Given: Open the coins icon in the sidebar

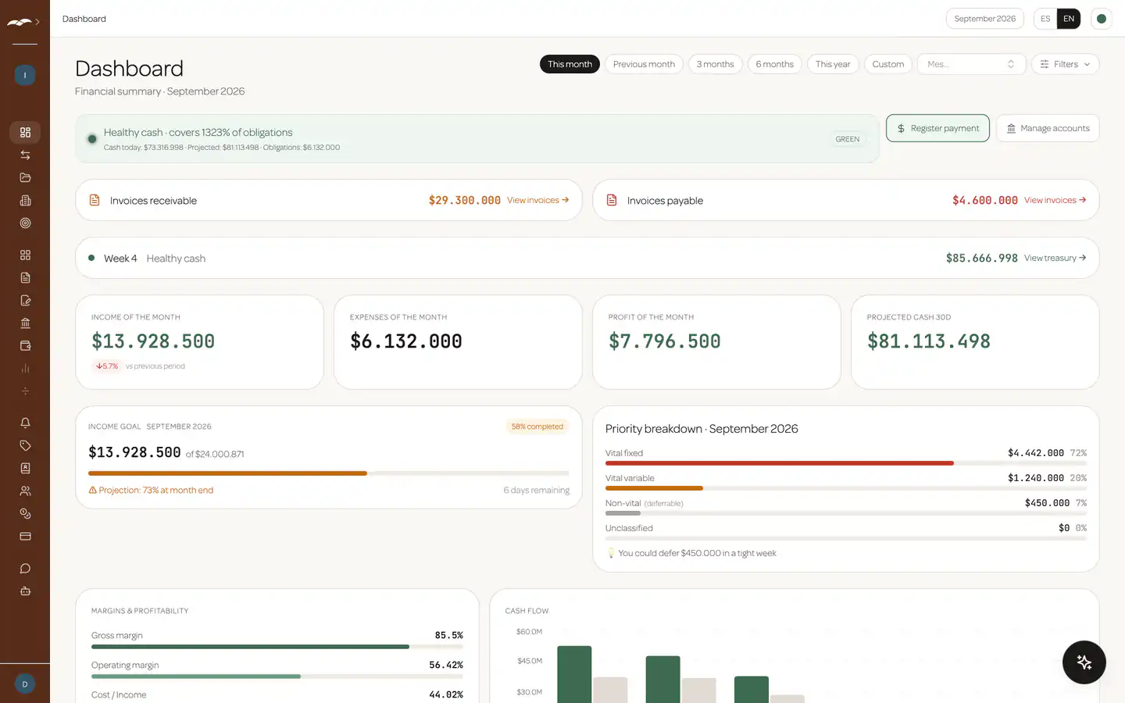Looking at the screenshot, I should click(25, 513).
